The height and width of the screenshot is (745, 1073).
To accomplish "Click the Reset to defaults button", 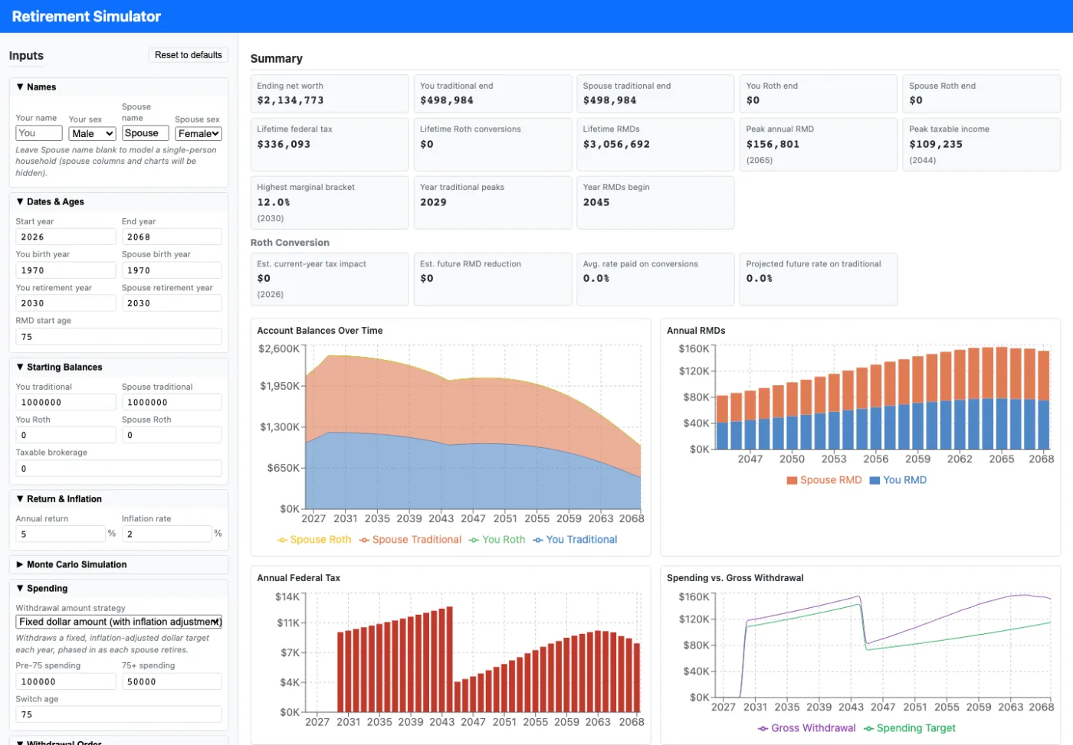I will 188,55.
